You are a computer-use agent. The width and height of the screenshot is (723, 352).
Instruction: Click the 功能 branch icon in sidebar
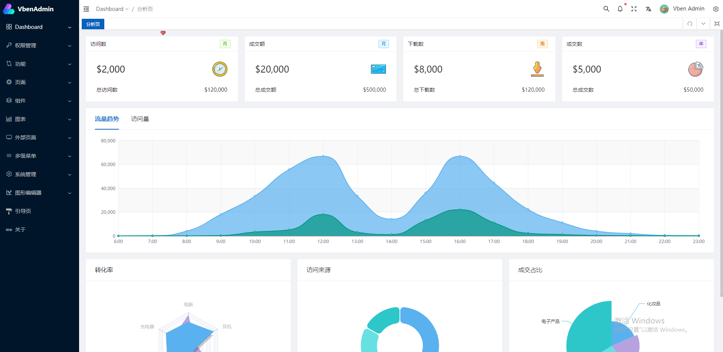click(x=9, y=63)
